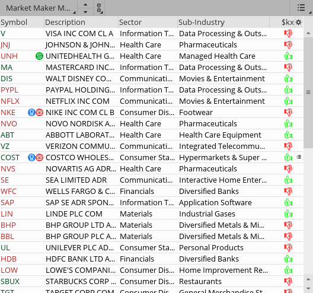The height and width of the screenshot is (293, 313).
Task: Open the watchlist actions list menu
Action: 301,8
